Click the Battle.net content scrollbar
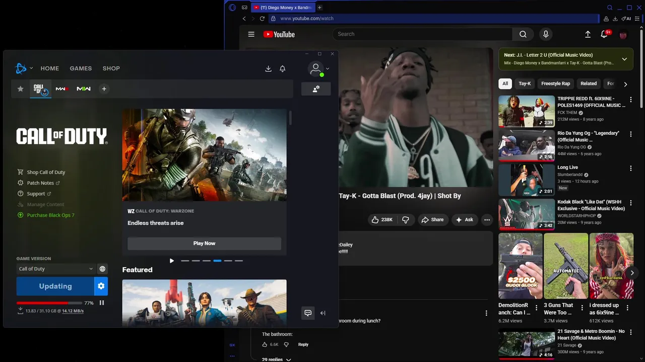Viewport: 645px width, 362px height. (x=290, y=119)
